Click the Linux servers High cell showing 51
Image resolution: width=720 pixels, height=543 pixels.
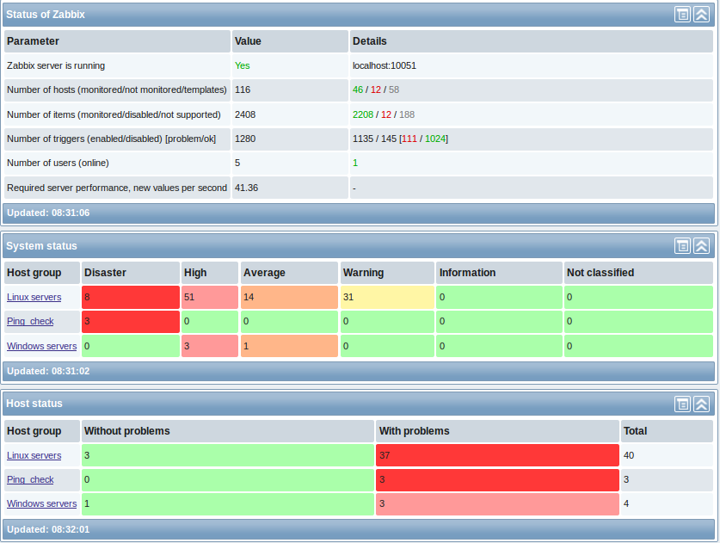click(x=210, y=297)
